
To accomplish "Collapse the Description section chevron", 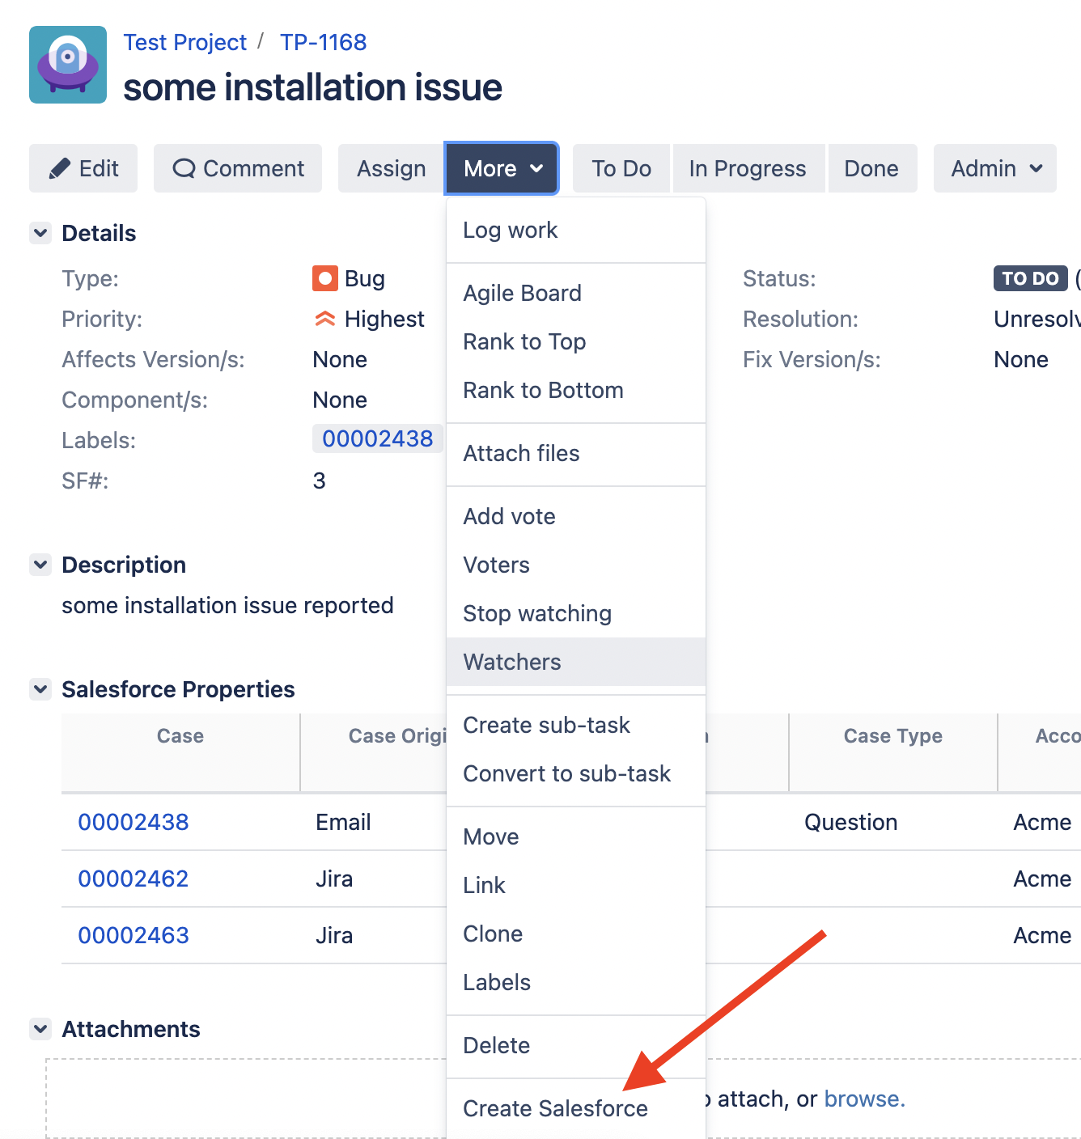I will 40,565.
